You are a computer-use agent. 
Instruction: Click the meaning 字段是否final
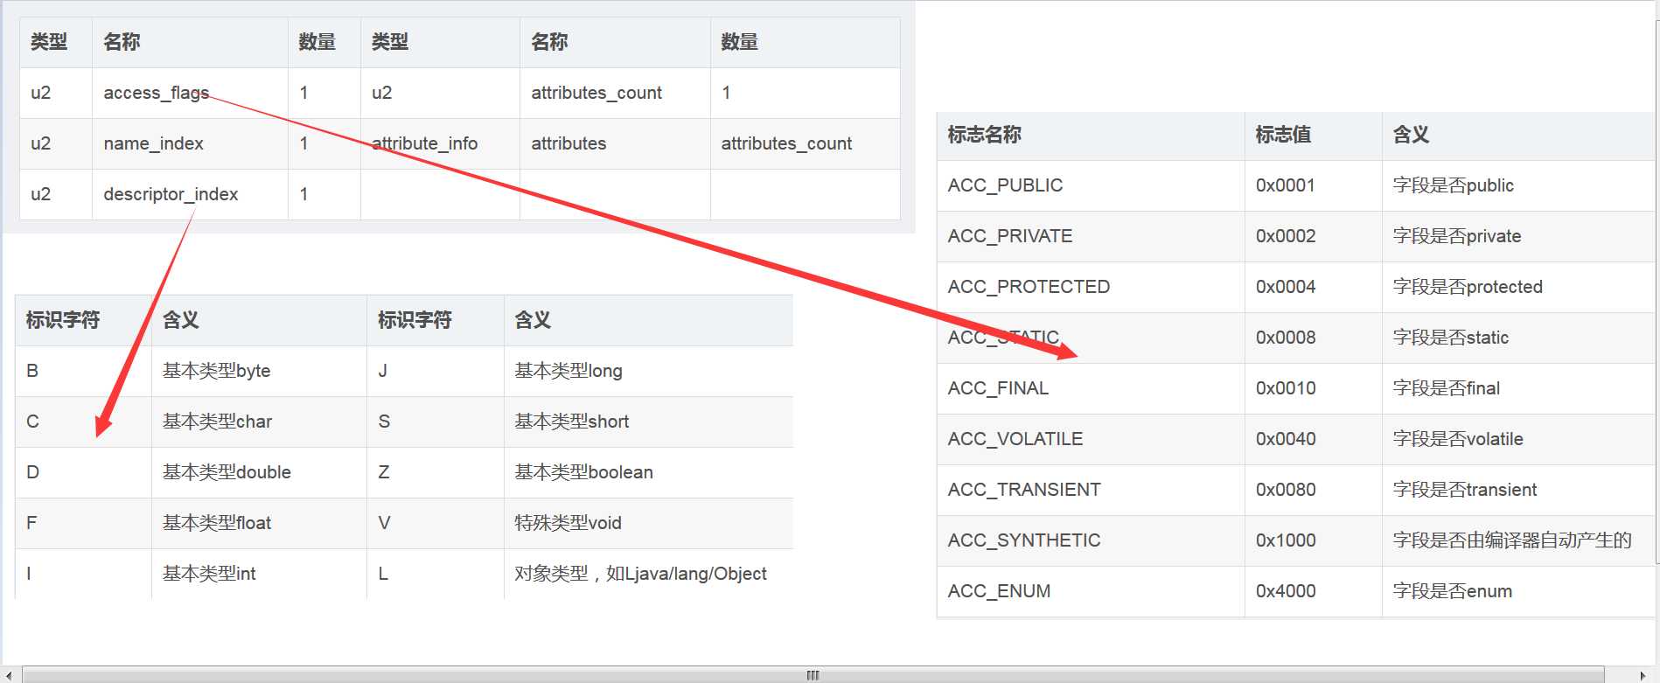pos(1446,388)
